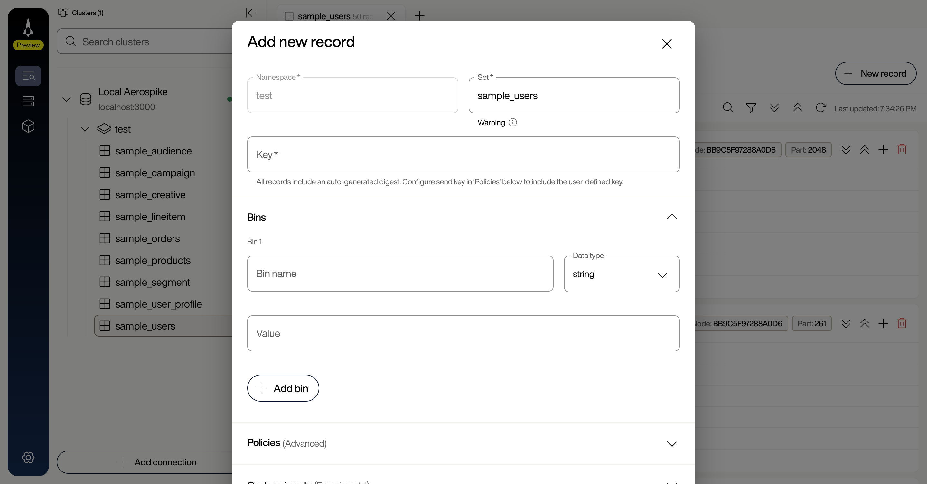Open the clusters view icon in the sidebar
This screenshot has height=484, width=927.
[28, 101]
